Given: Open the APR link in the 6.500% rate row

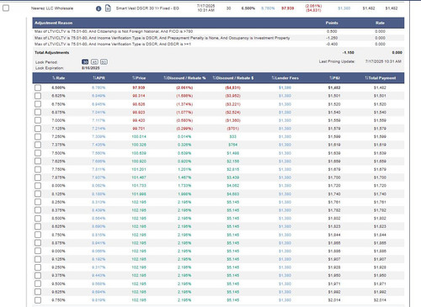Looking at the screenshot, I should click(x=99, y=87).
